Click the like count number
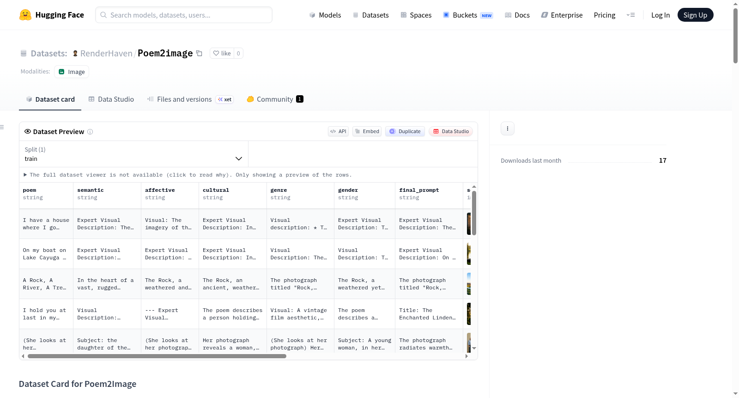Image resolution: width=739 pixels, height=398 pixels. 238,53
